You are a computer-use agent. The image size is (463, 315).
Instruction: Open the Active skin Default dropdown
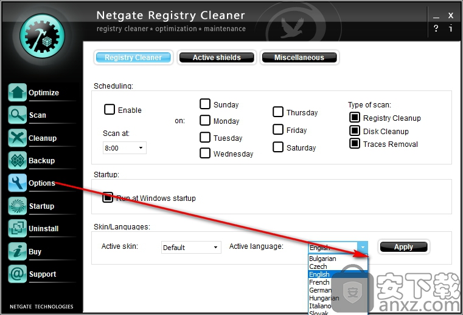(x=191, y=247)
